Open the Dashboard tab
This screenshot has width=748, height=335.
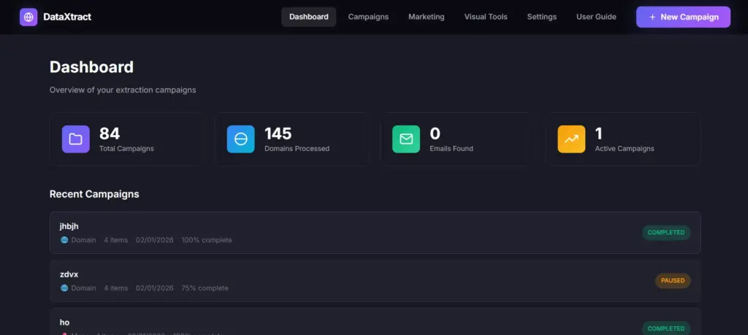click(309, 18)
